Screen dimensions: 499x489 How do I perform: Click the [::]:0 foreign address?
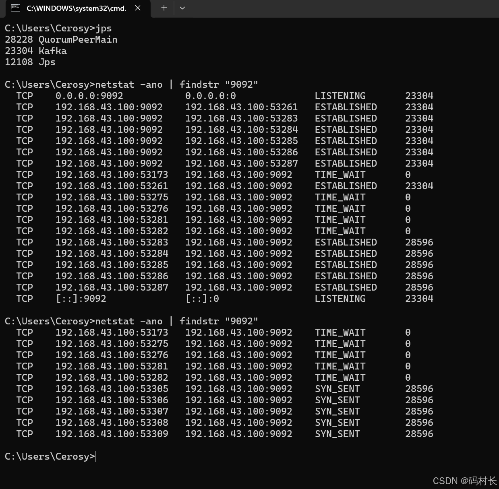click(x=202, y=299)
